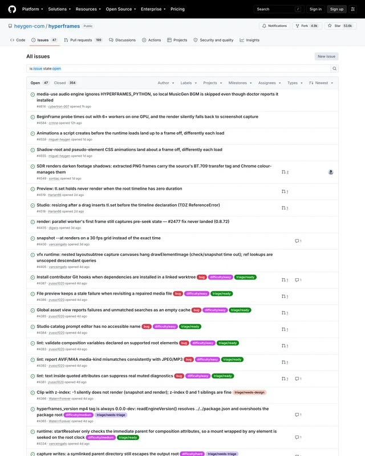This screenshot has height=456, width=365.
Task: Open the Assignees filter dropdown
Action: [269, 83]
